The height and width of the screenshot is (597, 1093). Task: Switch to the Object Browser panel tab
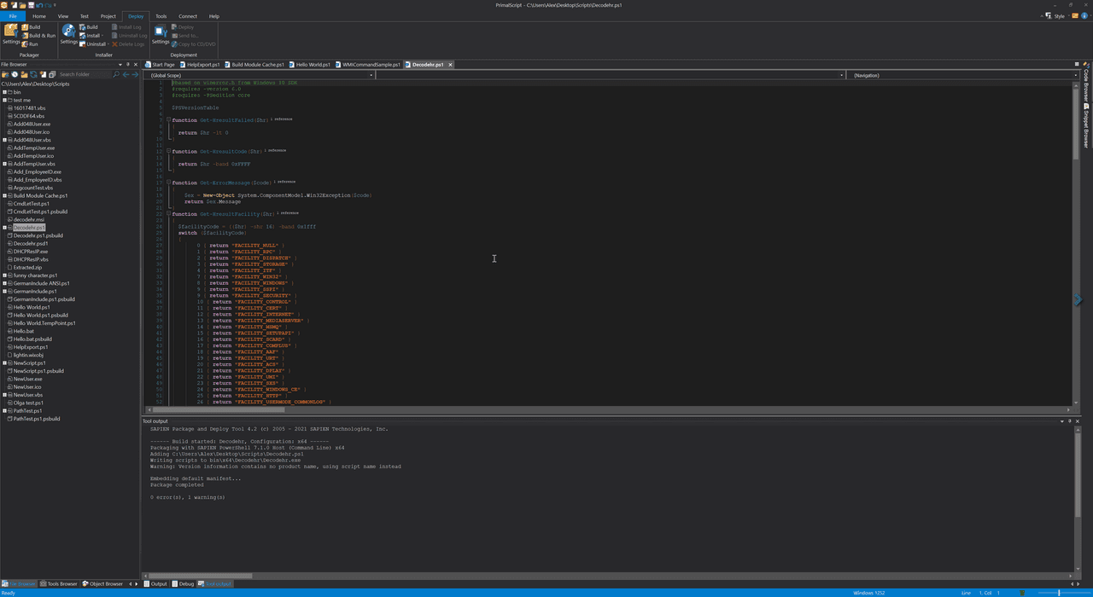coord(103,584)
